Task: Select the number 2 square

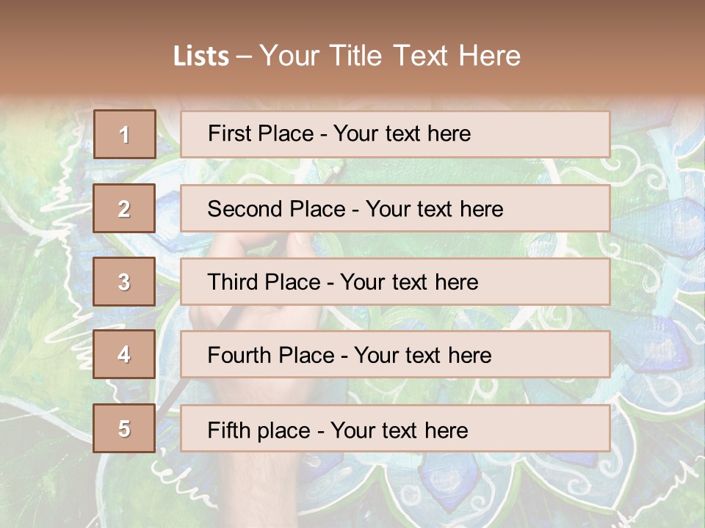Action: pos(124,208)
